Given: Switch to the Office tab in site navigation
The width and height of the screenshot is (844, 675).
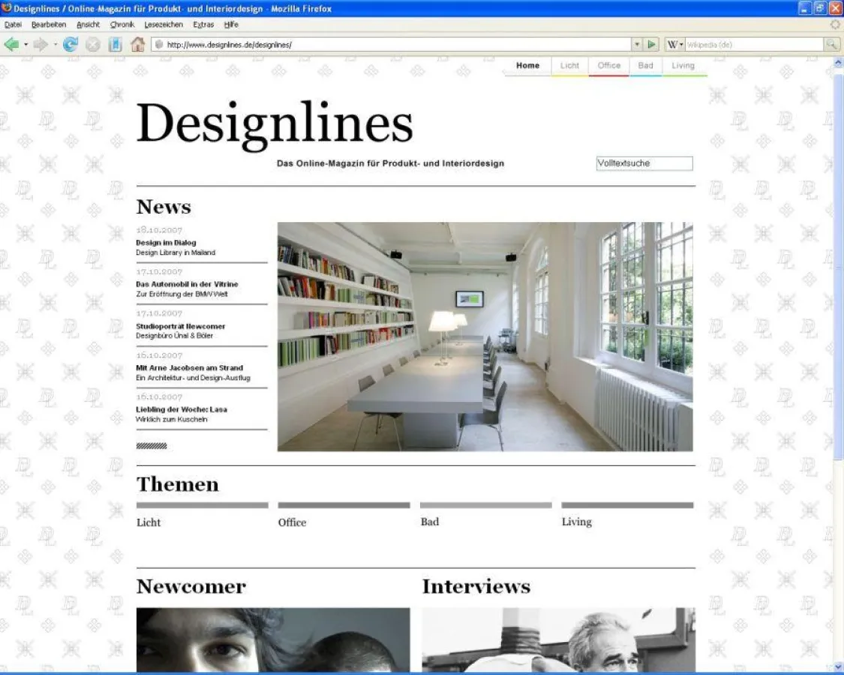Looking at the screenshot, I should [608, 66].
